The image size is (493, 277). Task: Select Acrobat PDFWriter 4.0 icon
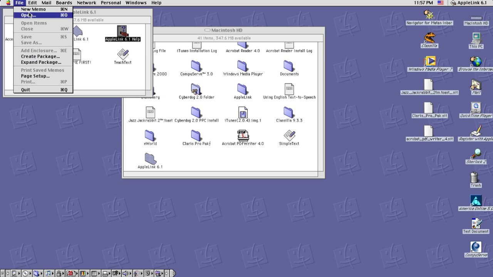pyautogui.click(x=243, y=138)
